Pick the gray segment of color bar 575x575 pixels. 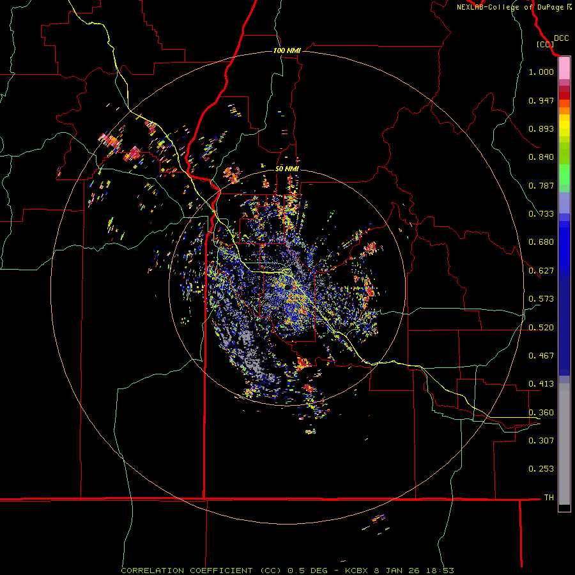pyautogui.click(x=564, y=444)
